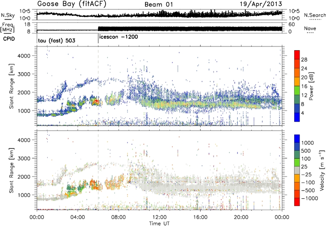
Task: Click the 04:00 time tick label
Action: point(77,217)
